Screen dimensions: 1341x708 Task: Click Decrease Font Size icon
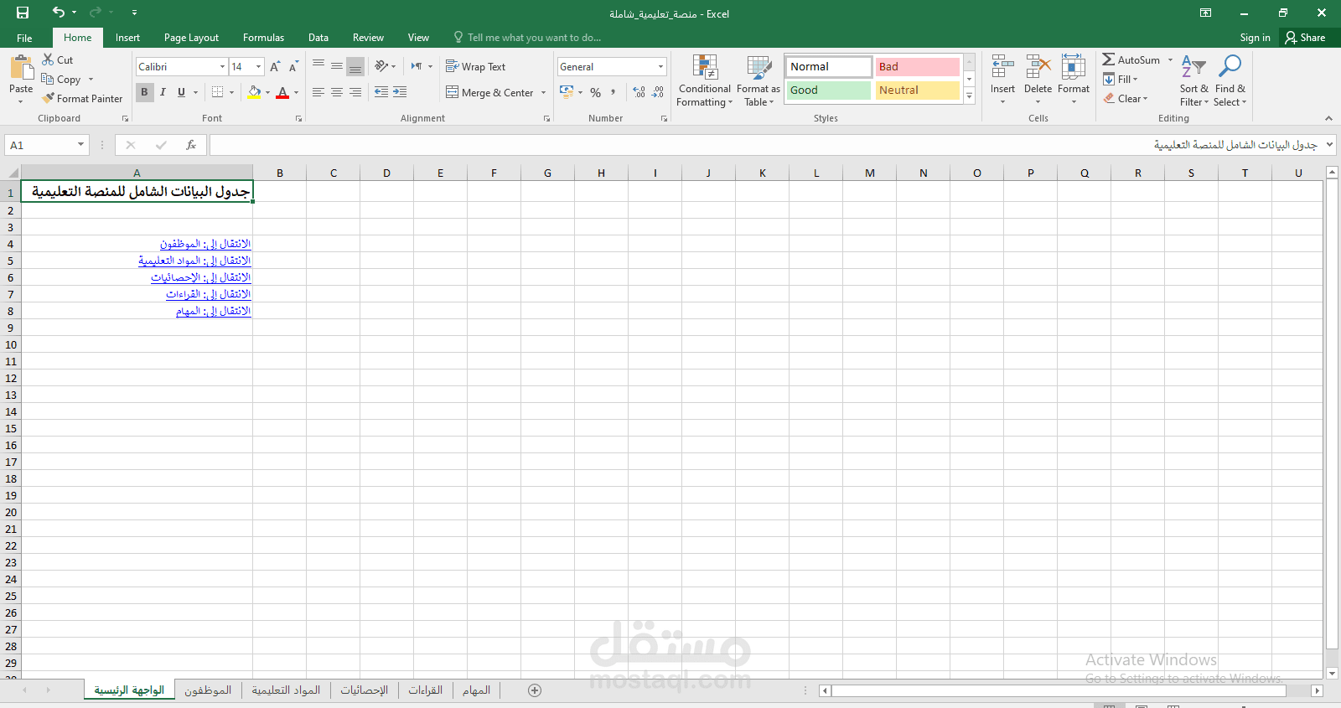click(293, 66)
